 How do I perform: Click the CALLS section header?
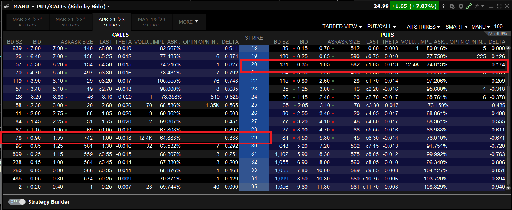click(x=121, y=35)
